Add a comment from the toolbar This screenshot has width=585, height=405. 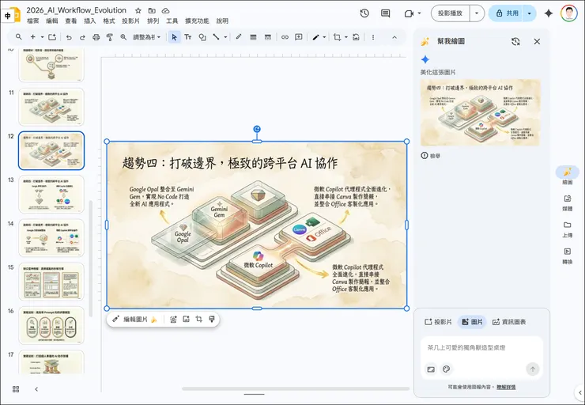(299, 37)
